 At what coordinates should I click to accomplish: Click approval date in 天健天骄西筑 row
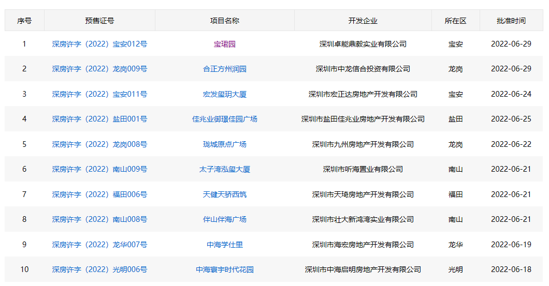511,194
